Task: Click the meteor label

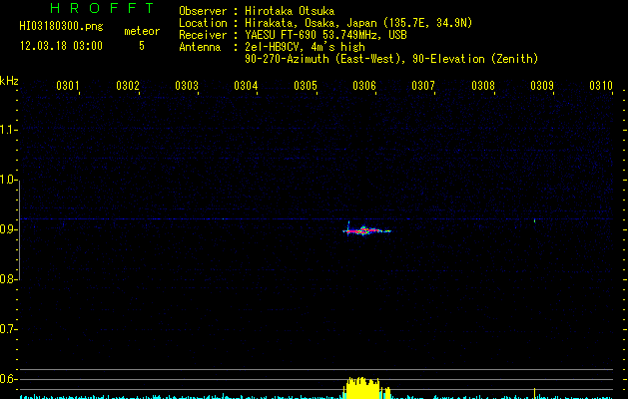Action: click(x=142, y=31)
